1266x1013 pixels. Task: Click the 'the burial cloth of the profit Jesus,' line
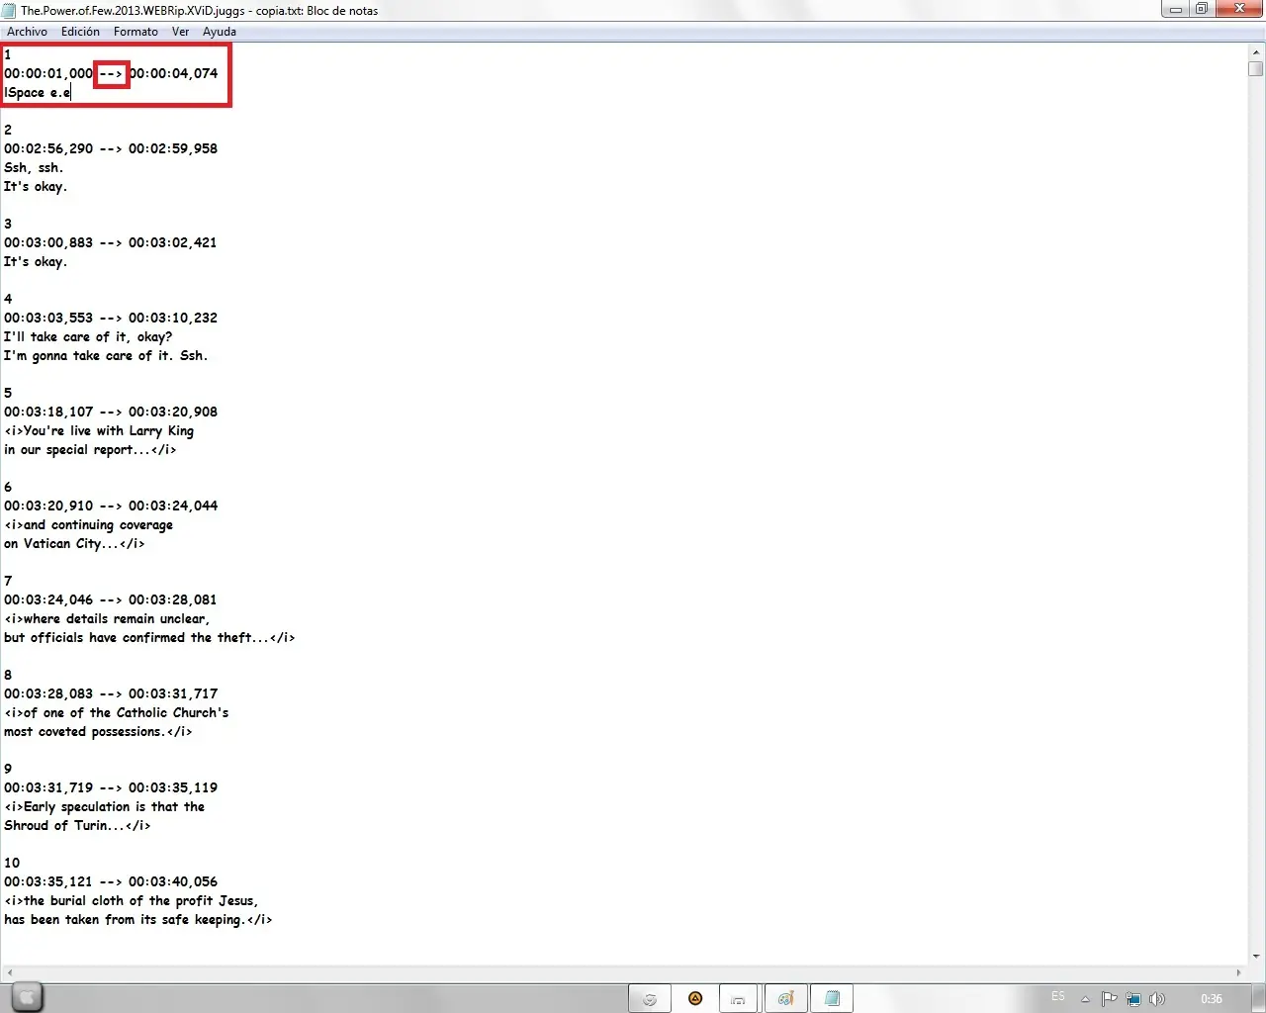[x=132, y=900]
